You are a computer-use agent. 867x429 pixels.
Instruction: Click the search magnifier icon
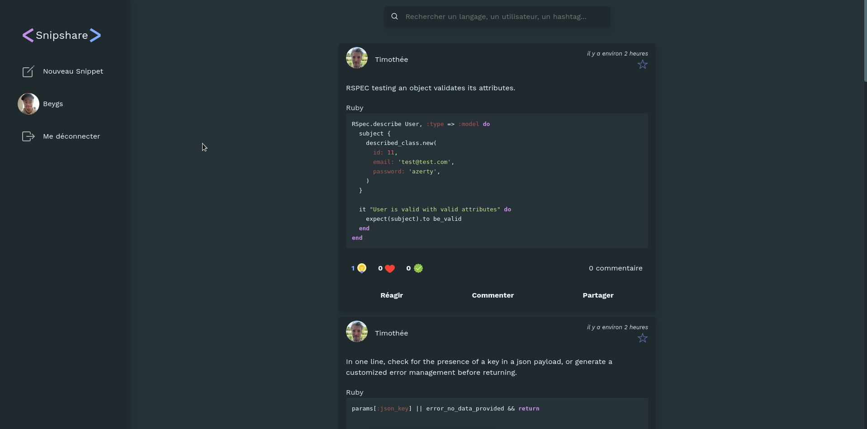point(395,16)
